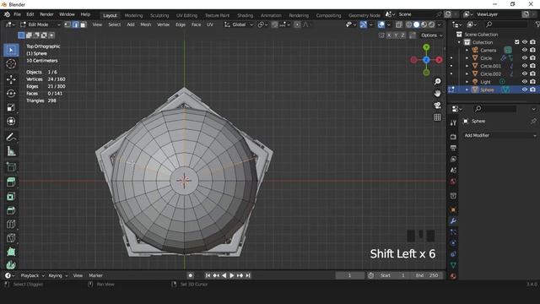This screenshot has width=540, height=304.
Task: Toggle X-ray view
Action: pyautogui.click(x=399, y=24)
